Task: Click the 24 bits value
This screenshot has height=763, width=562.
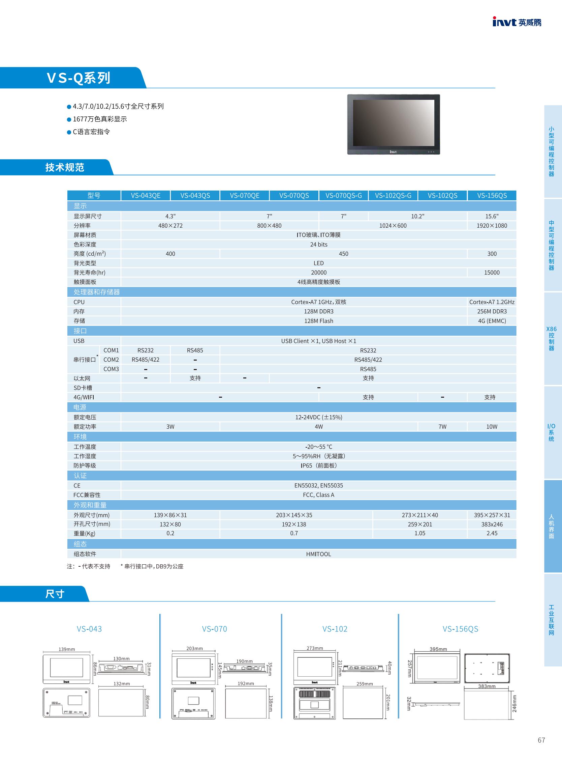Action: (x=319, y=245)
